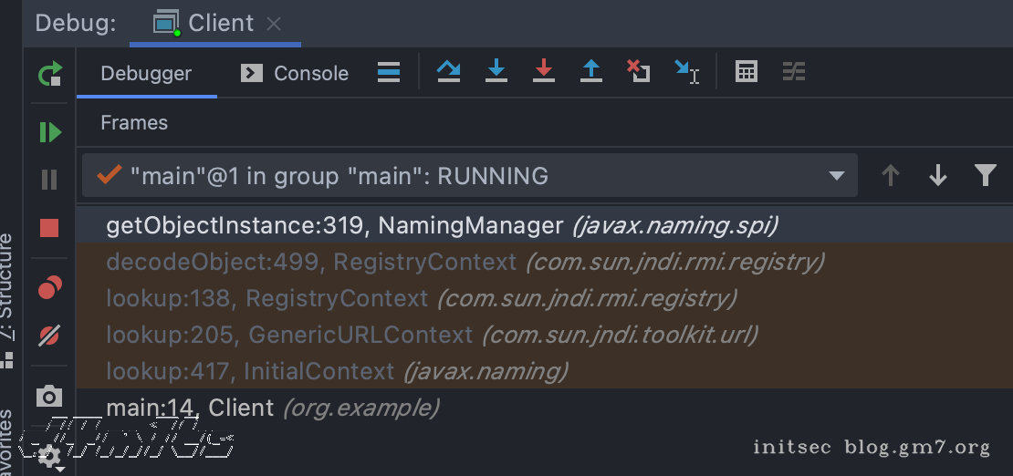Toggle Mute Breakpoints
The height and width of the screenshot is (476, 1013).
50,336
